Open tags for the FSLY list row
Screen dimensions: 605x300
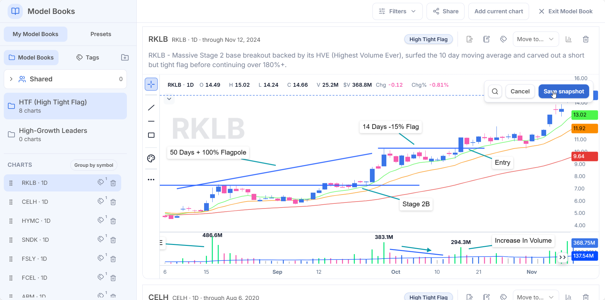101,258
